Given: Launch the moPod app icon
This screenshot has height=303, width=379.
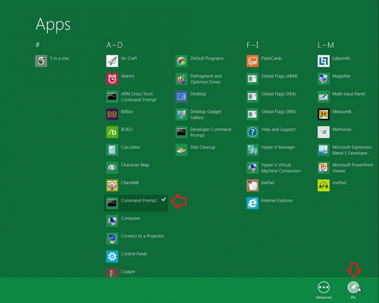Looking at the screenshot, I should [324, 185].
